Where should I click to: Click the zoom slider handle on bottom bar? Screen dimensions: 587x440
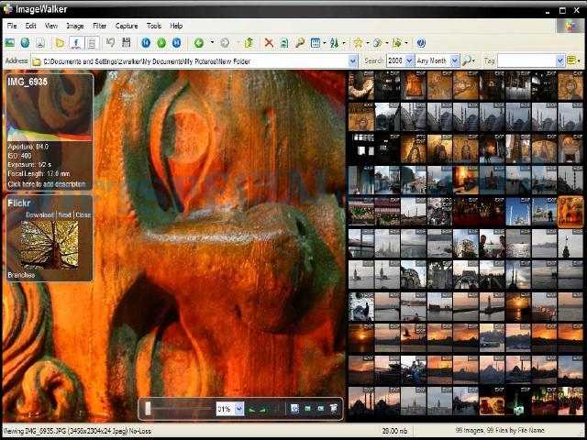(x=149, y=408)
